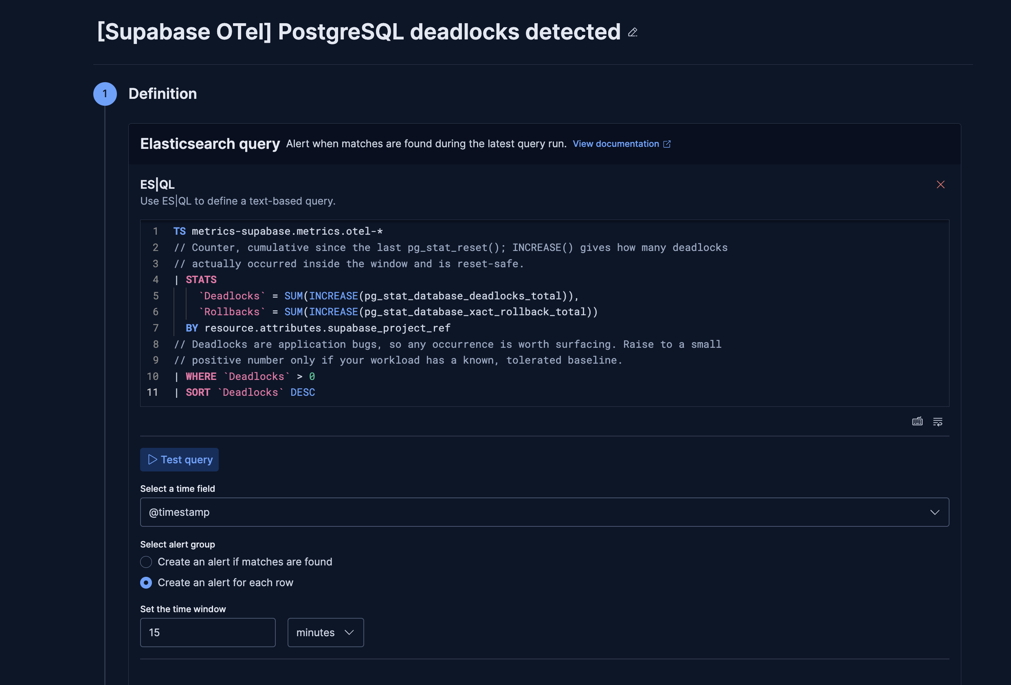This screenshot has width=1011, height=685.
Task: Focus the time window value field showing 15
Action: pyautogui.click(x=207, y=633)
